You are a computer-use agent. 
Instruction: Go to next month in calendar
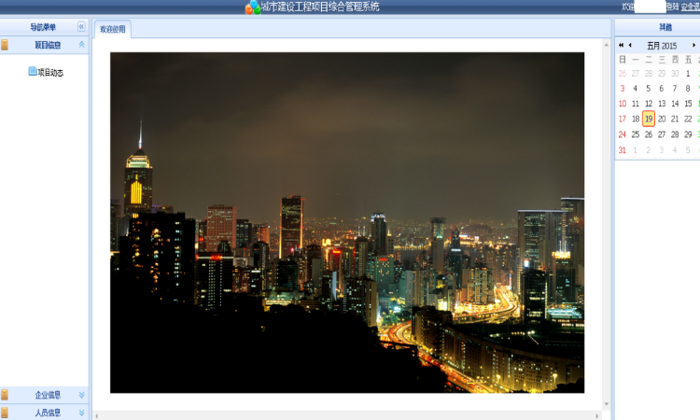point(693,45)
